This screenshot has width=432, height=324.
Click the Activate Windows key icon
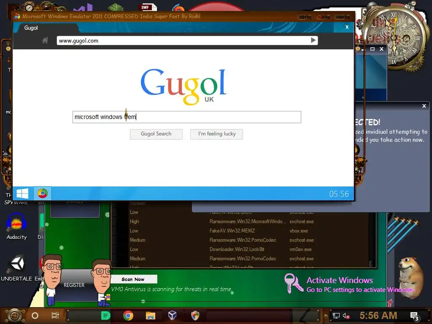tap(294, 283)
